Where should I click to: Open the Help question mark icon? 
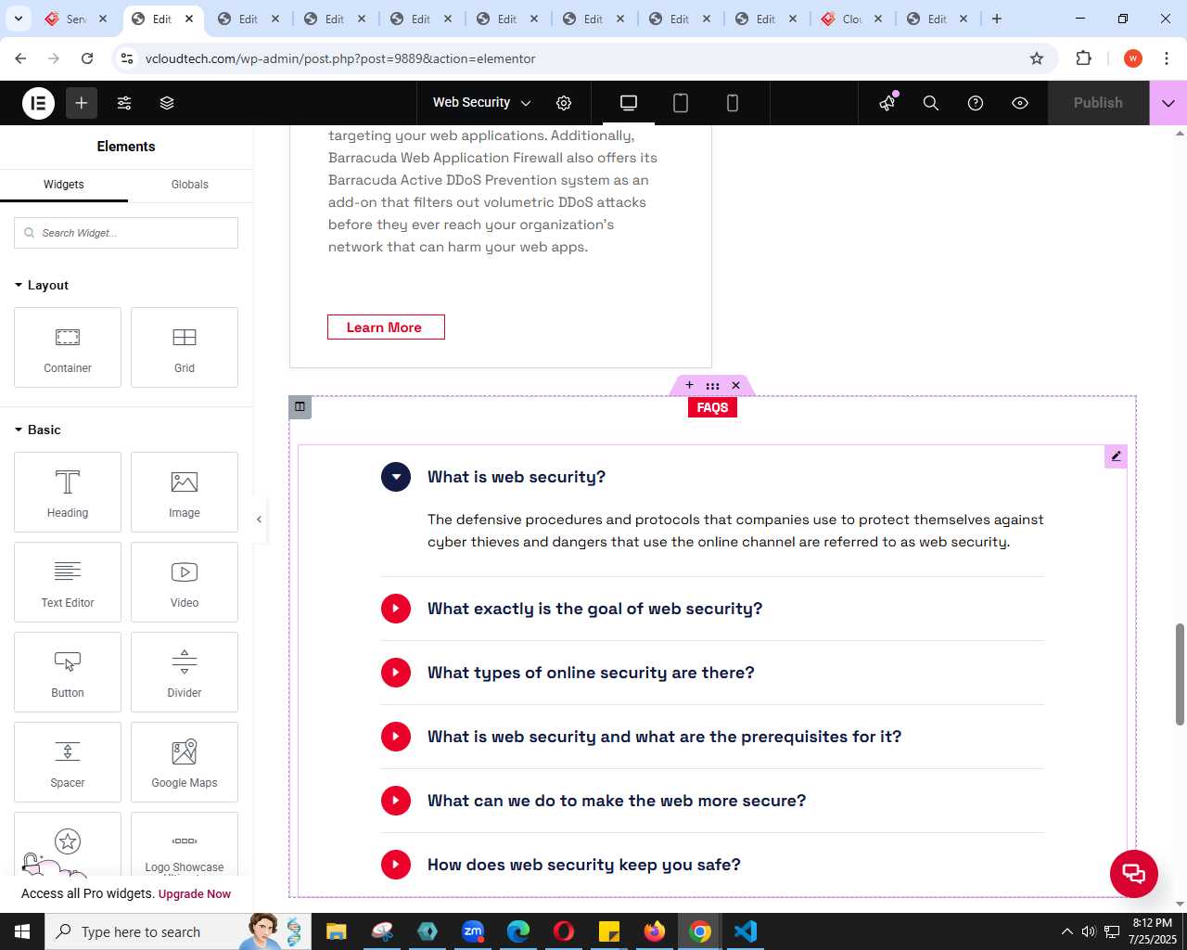(x=976, y=103)
